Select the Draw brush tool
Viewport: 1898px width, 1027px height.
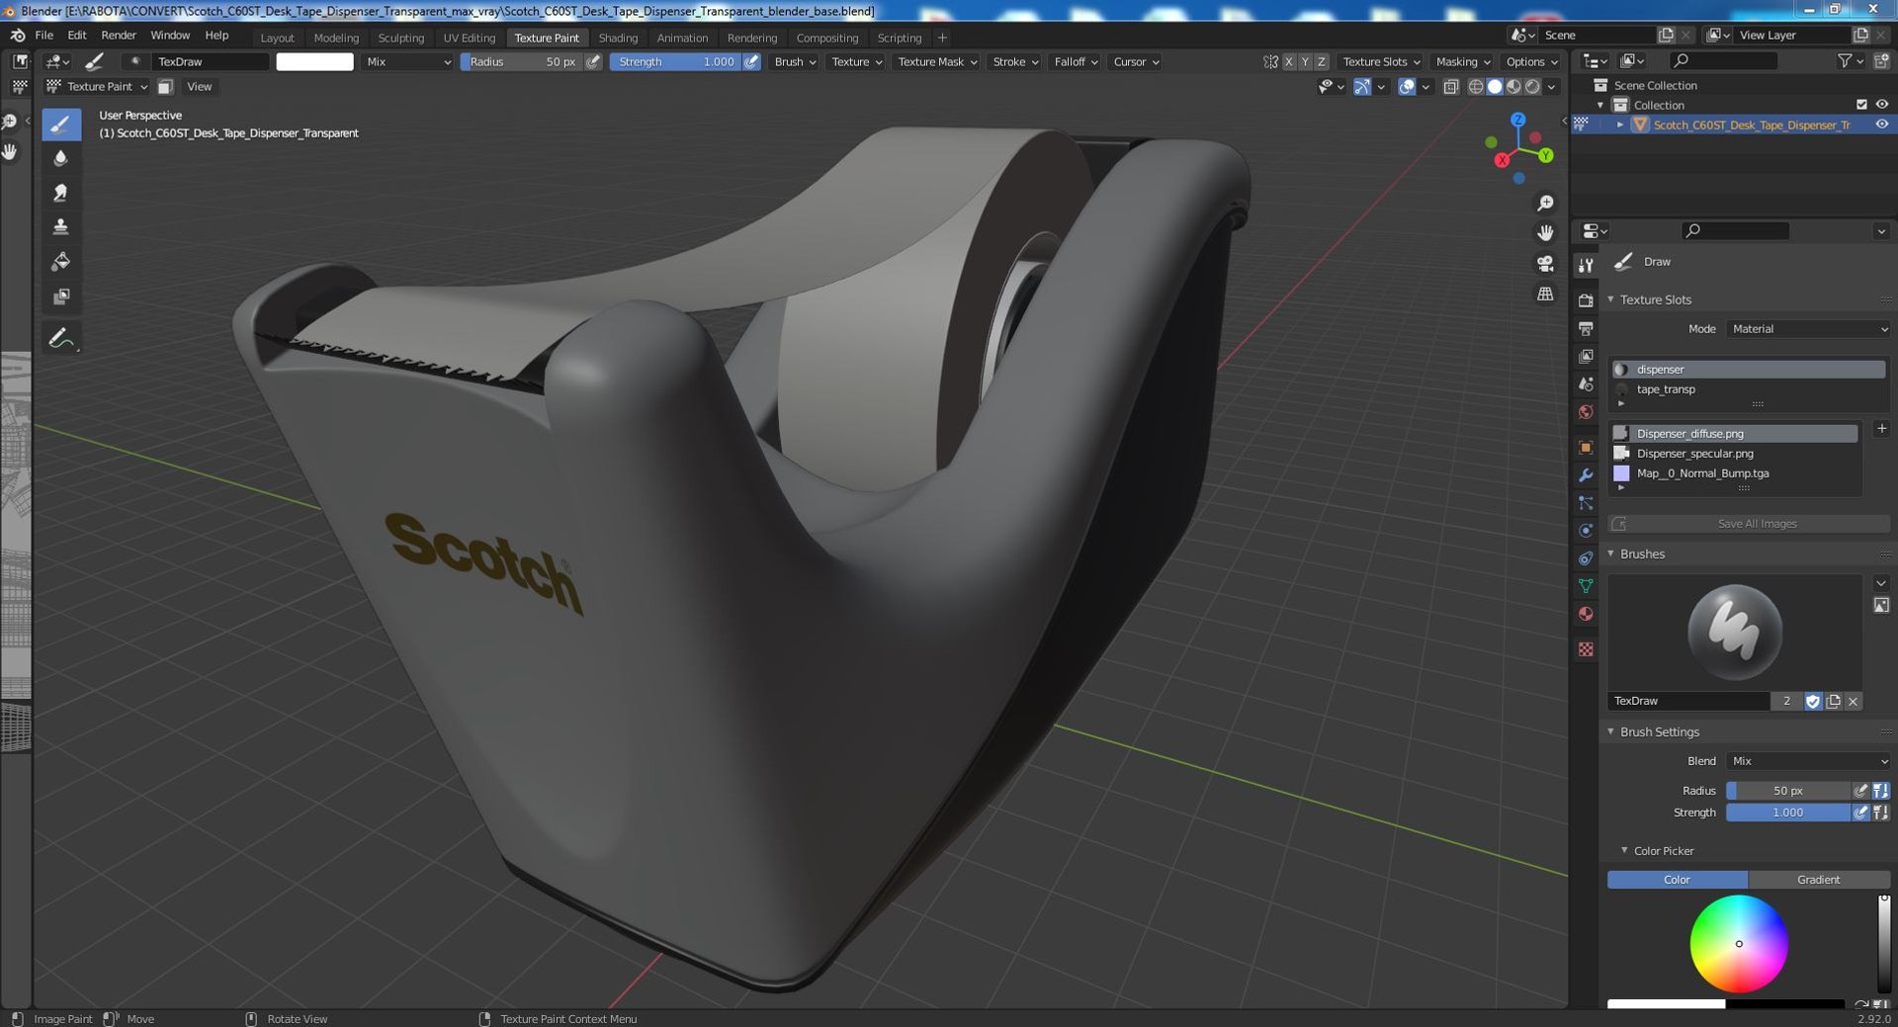(x=61, y=124)
